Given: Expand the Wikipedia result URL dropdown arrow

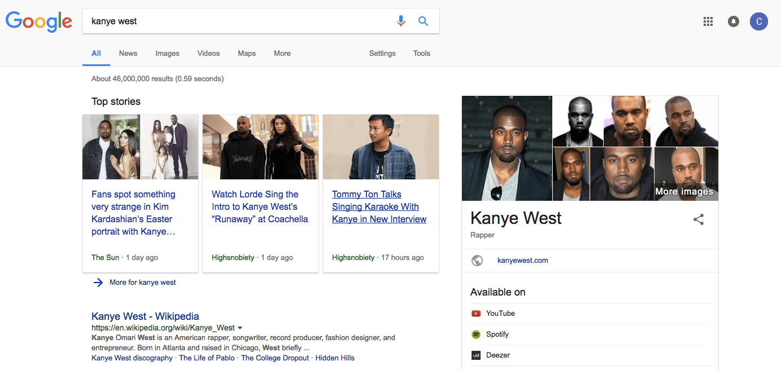Looking at the screenshot, I should pos(240,328).
